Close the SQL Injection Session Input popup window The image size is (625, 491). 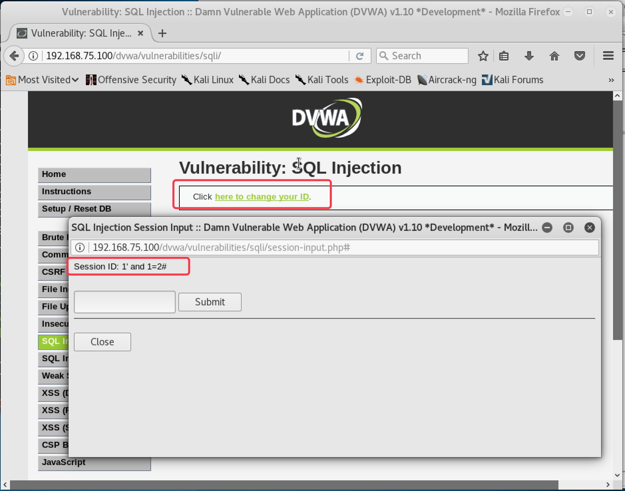[589, 228]
